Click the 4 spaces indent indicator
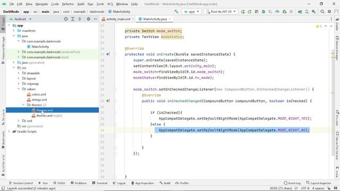This screenshot has width=340, height=191. [318, 188]
